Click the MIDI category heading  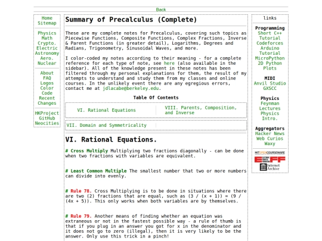coord(270,79)
